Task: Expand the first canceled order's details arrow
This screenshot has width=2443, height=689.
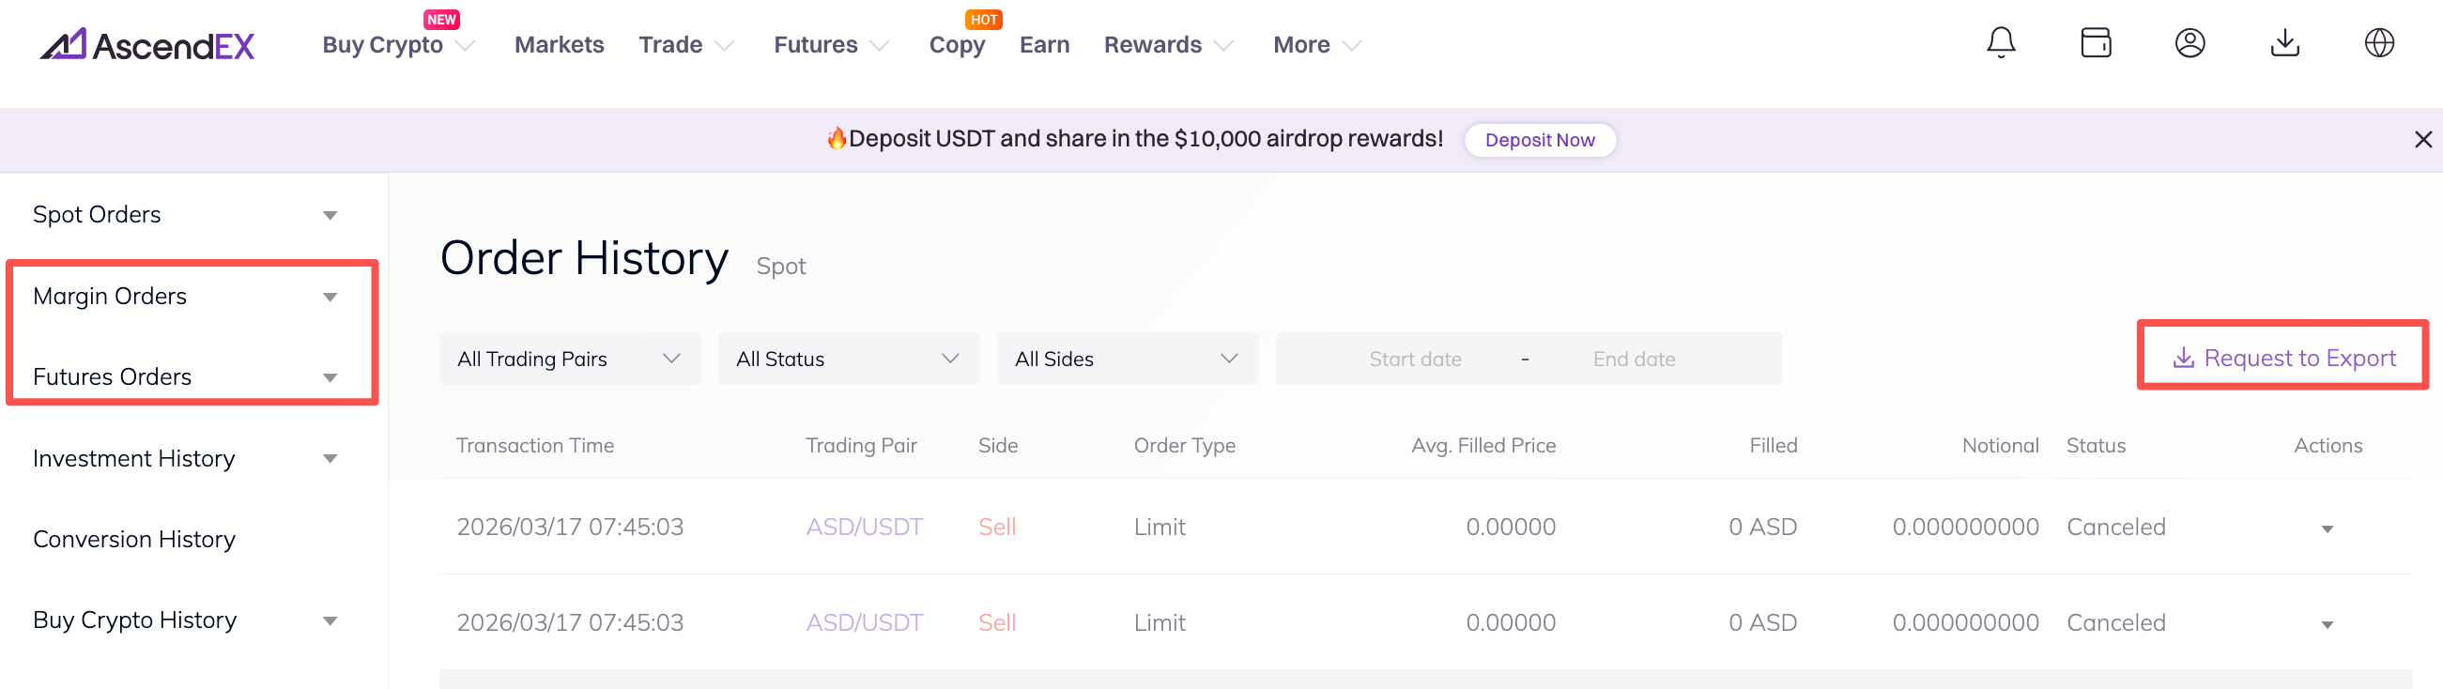Action: point(2327,528)
